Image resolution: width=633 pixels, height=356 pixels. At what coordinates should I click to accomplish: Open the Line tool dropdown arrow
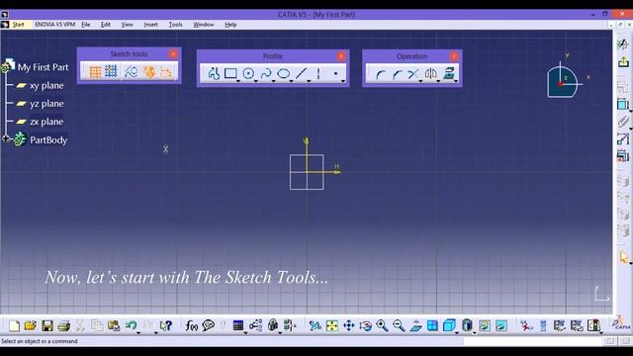[310, 81]
